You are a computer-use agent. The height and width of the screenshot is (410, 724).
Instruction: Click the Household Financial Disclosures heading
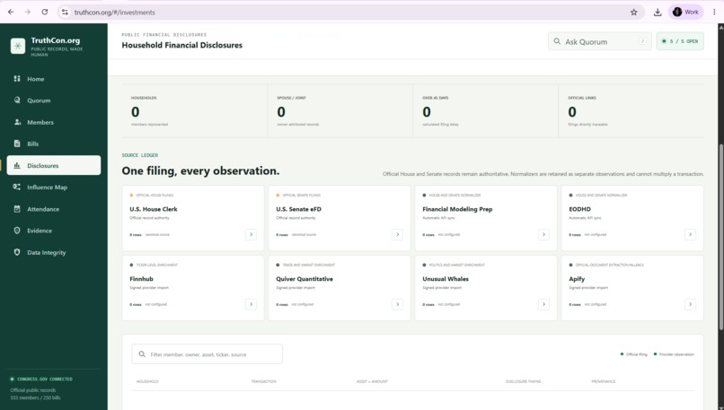click(182, 45)
